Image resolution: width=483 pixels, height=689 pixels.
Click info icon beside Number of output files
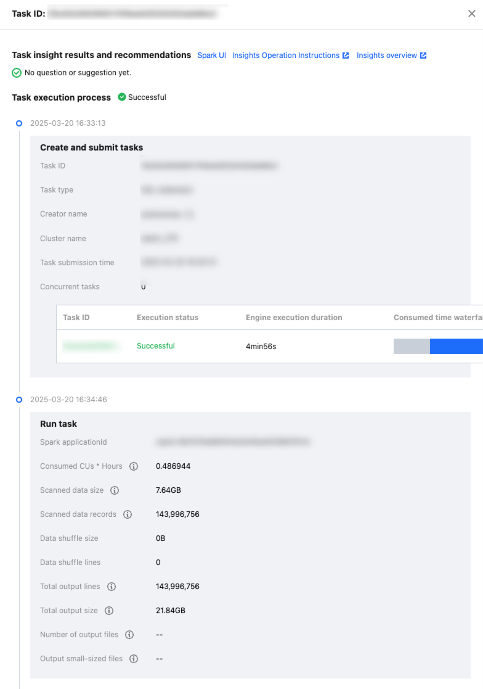pyautogui.click(x=129, y=635)
